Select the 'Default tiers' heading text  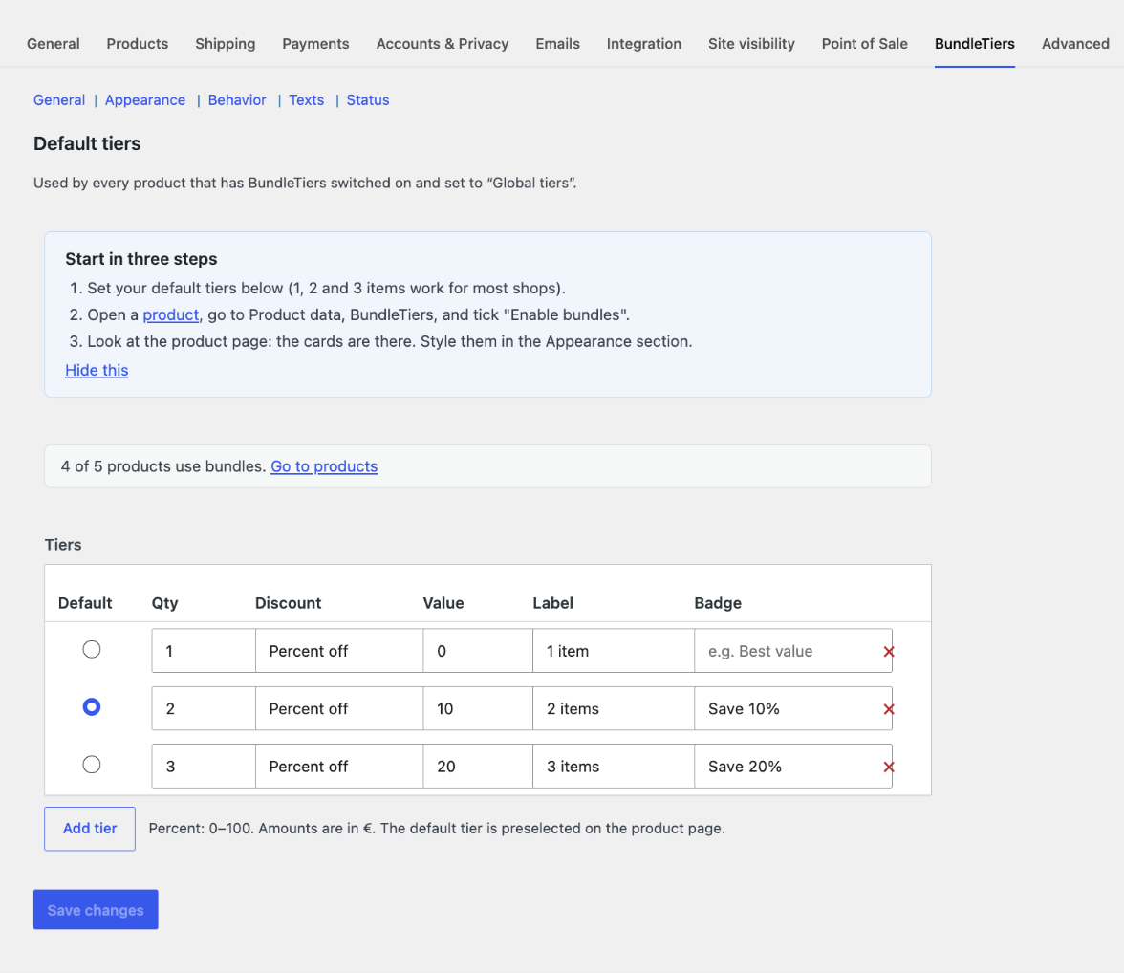87,143
